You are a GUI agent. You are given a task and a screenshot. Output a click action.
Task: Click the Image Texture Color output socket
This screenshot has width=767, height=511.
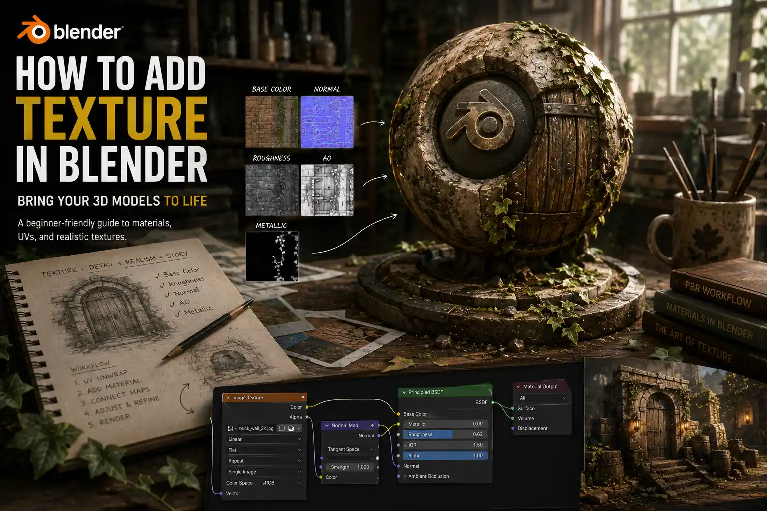click(x=307, y=407)
